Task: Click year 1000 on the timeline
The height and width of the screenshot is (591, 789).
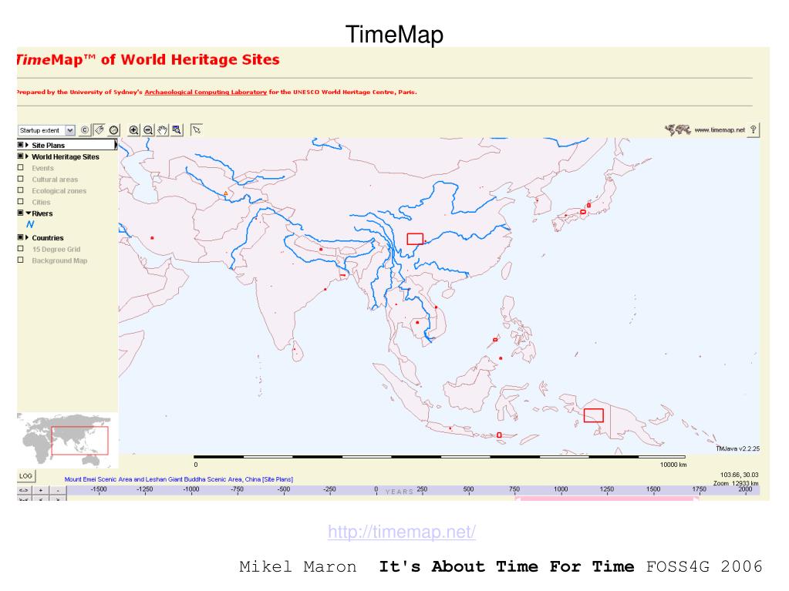Action: coord(561,489)
